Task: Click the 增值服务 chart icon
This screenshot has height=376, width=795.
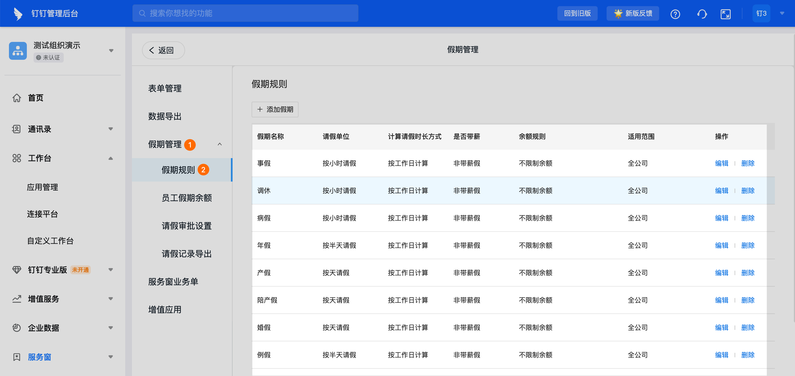Action: point(17,299)
